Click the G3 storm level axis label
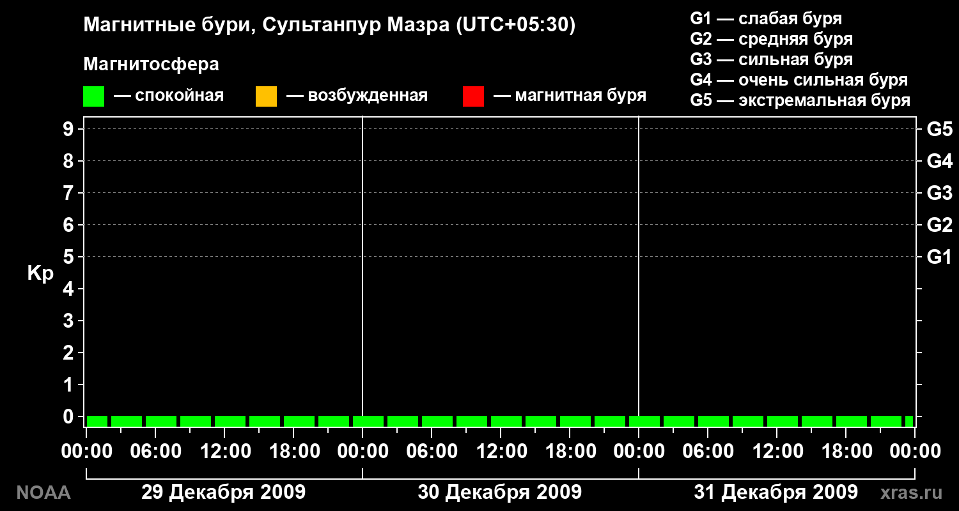Viewport: 959px width, 511px height. click(x=940, y=194)
